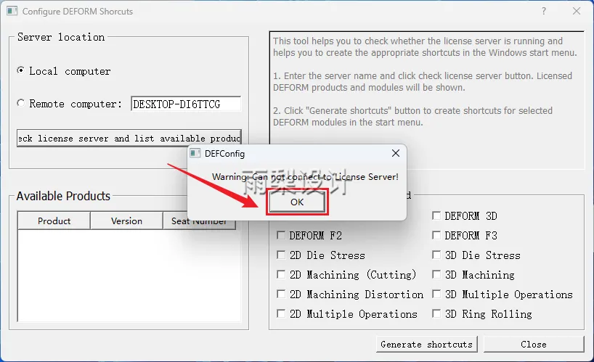Screen dimensions: 594x362
Task: Click the Generate shortcuts button
Action: (426, 344)
